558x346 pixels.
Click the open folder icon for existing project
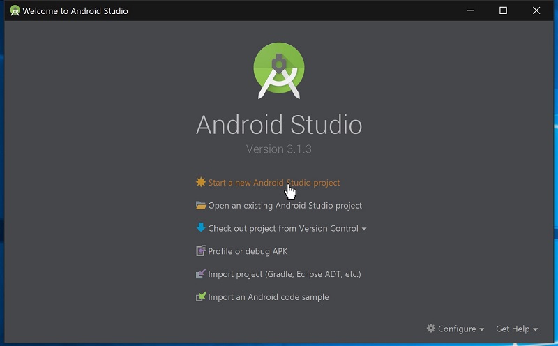click(201, 205)
